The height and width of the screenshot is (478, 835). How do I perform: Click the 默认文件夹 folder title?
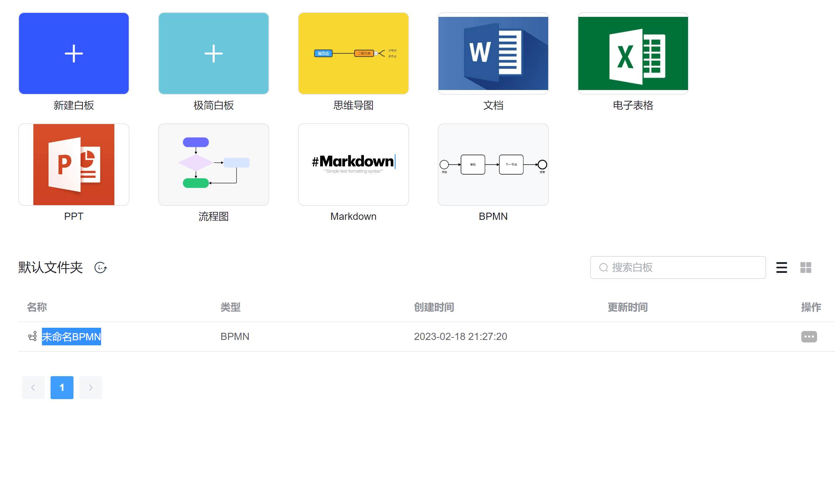pyautogui.click(x=51, y=268)
